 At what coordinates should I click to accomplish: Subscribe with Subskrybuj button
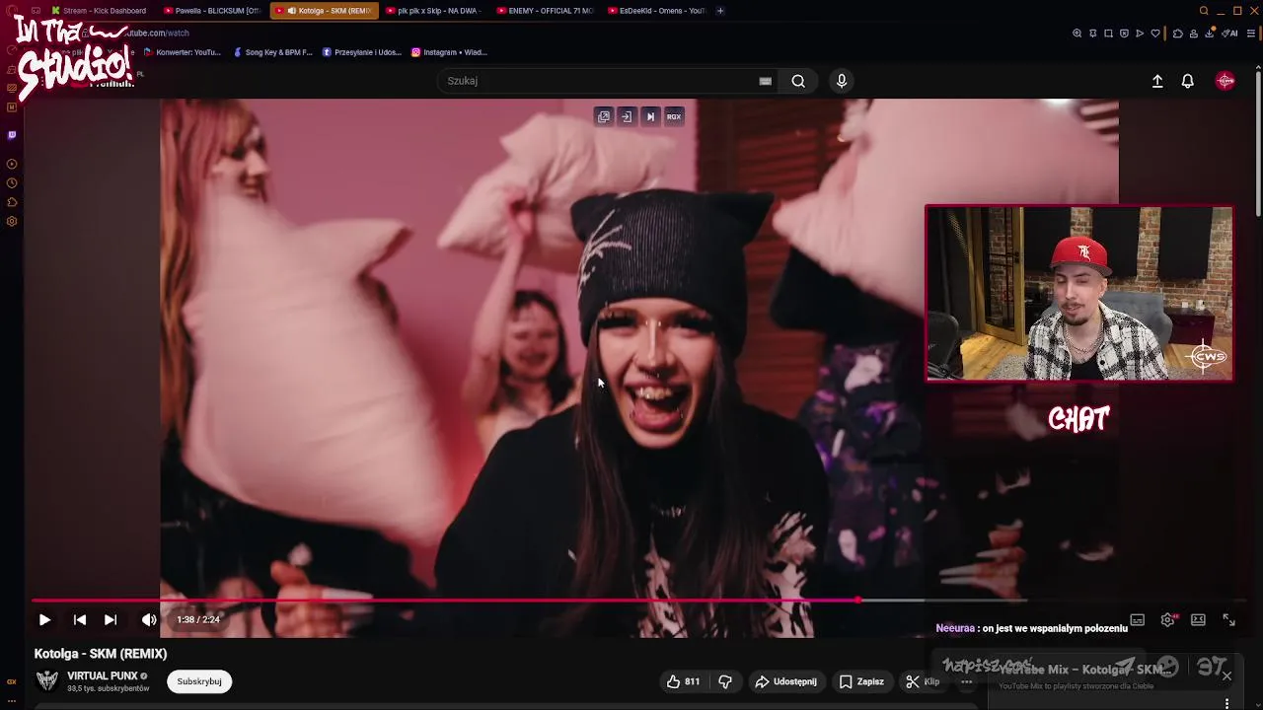(199, 681)
